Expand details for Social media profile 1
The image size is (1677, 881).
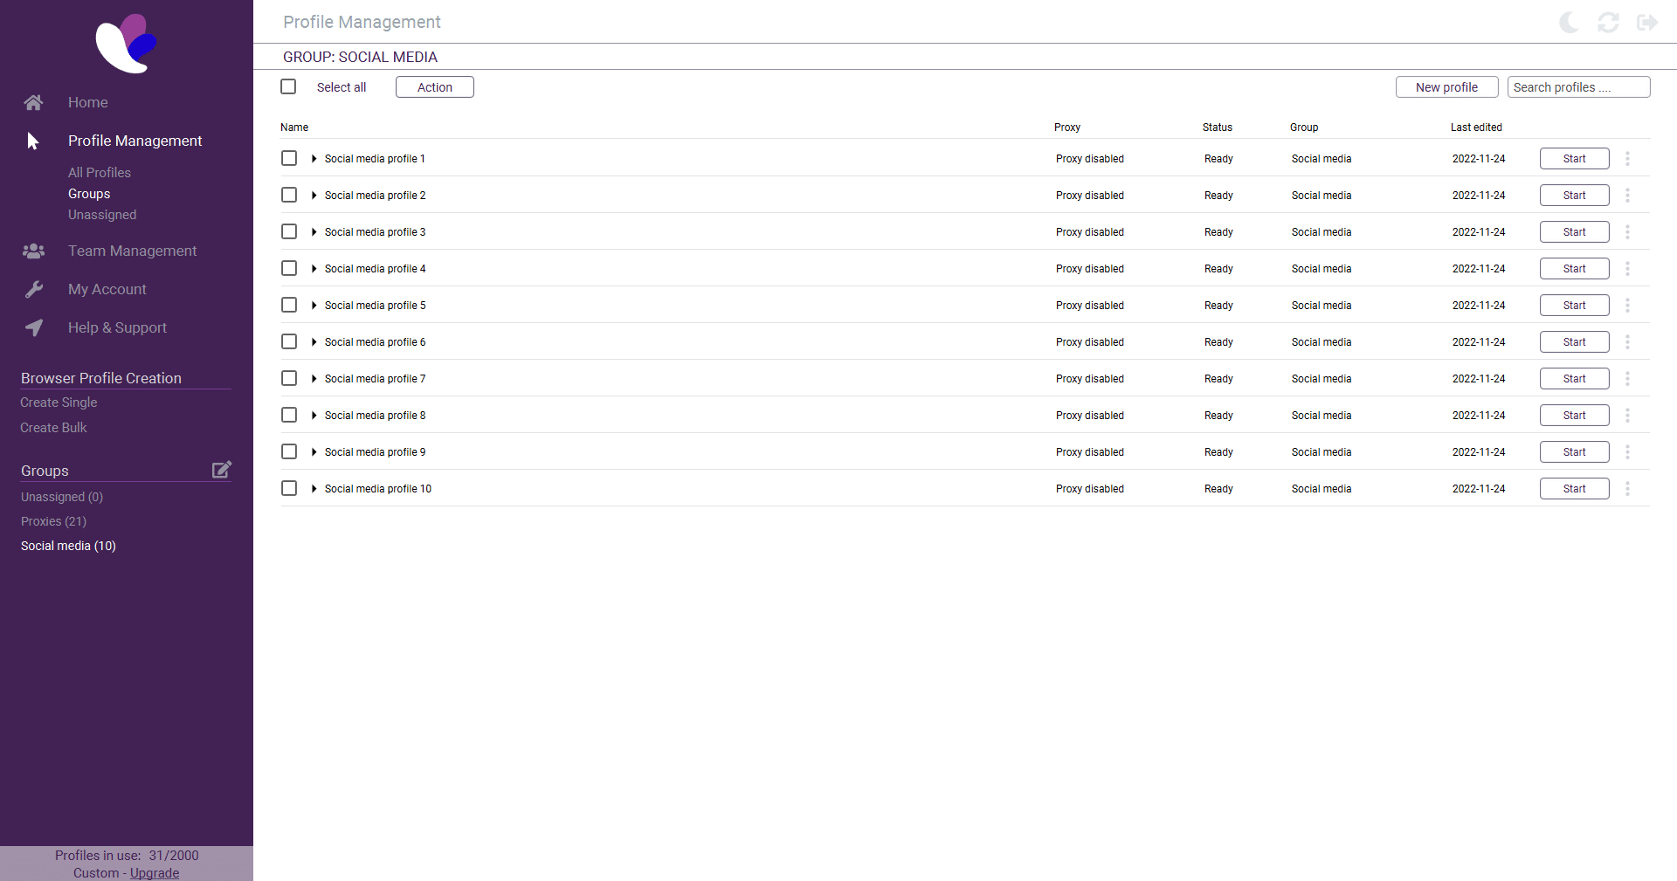[314, 158]
